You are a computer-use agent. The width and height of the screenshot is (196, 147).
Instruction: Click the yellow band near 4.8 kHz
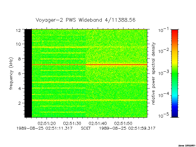pos(89,82)
